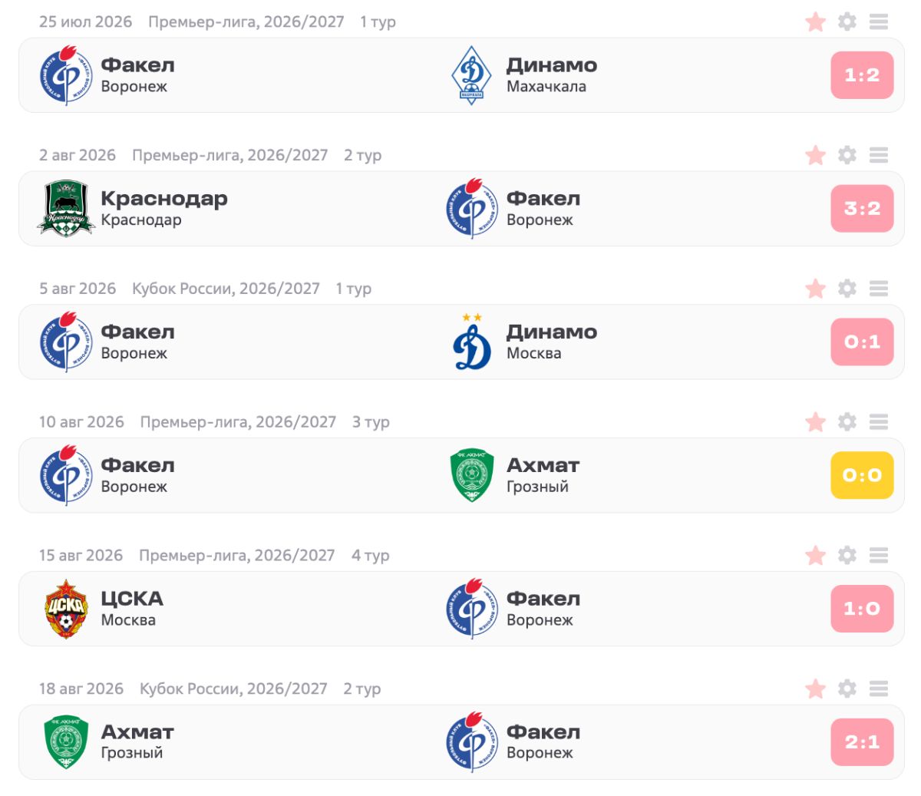Toggle favorite star for 5 авг cup match
This screenshot has width=921, height=796.
point(815,289)
